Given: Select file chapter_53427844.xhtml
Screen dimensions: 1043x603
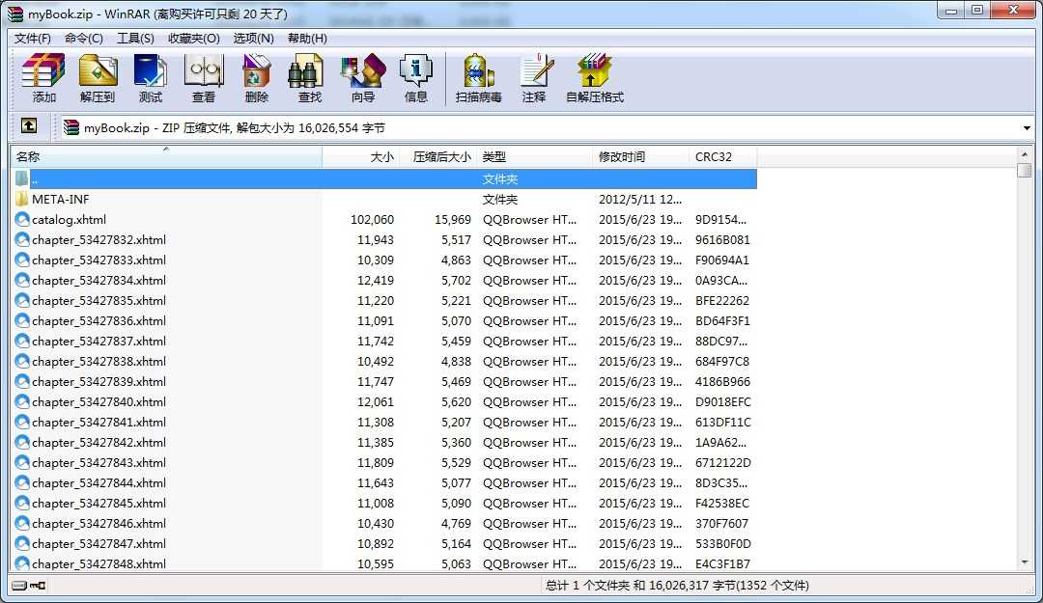Looking at the screenshot, I should pos(99,482).
